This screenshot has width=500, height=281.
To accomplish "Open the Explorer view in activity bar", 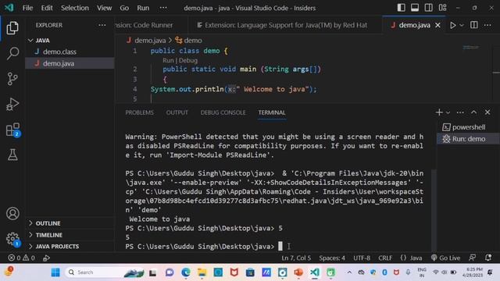I will pyautogui.click(x=12, y=28).
